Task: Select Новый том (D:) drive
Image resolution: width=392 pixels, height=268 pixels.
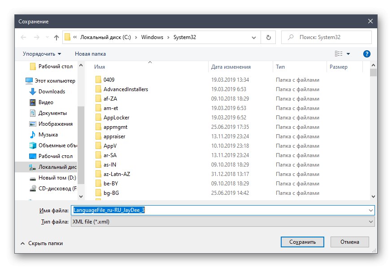Action: 52,178
